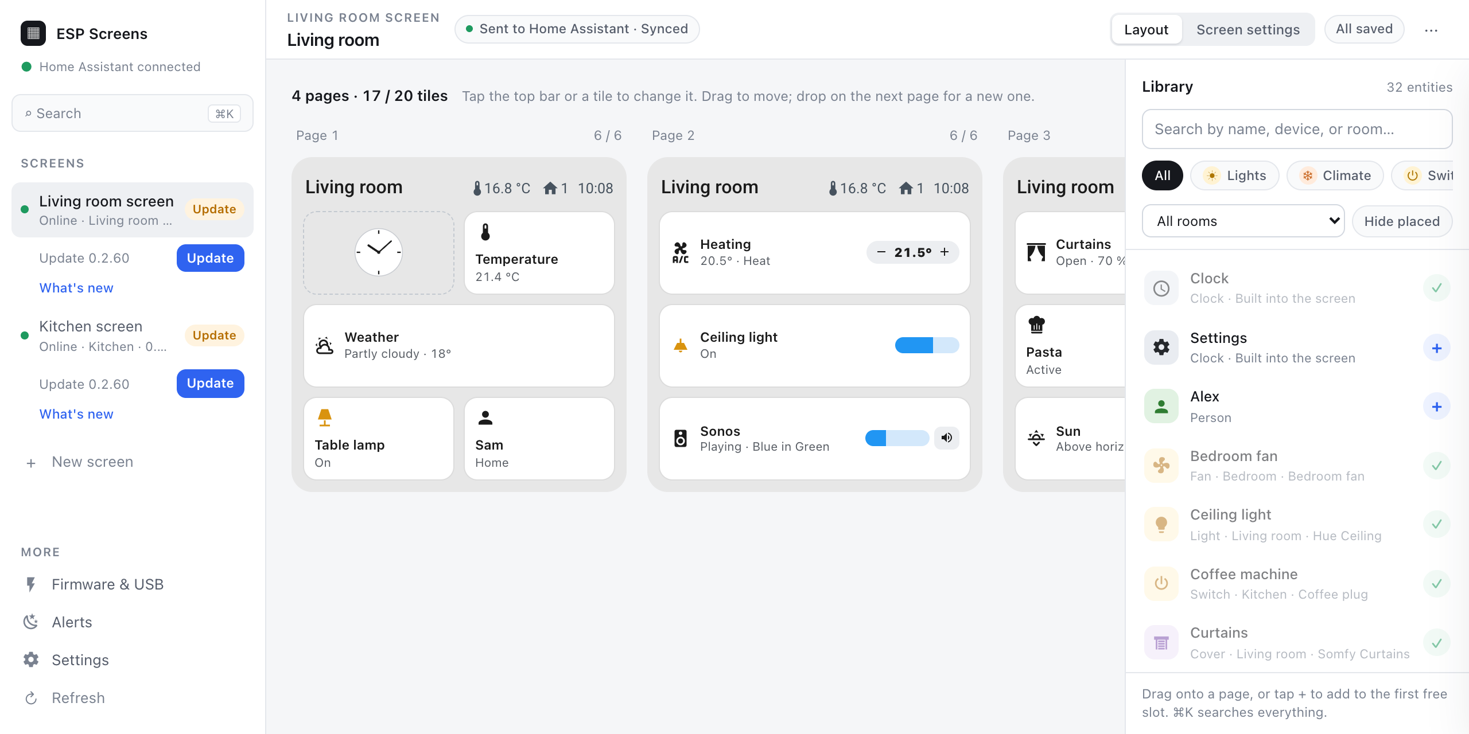The height and width of the screenshot is (734, 1469).
Task: Click the Ceiling light lamp icon on Page 2
Action: point(681,345)
